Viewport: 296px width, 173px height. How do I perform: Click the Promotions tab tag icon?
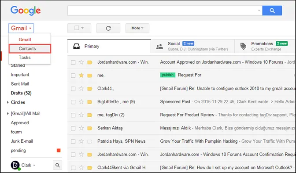click(x=243, y=46)
